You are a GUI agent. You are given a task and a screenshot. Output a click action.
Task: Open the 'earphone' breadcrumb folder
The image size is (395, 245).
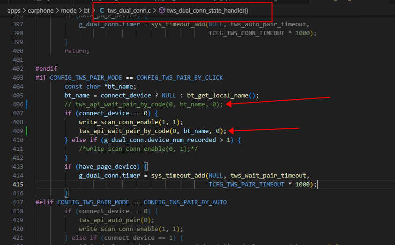(x=41, y=11)
